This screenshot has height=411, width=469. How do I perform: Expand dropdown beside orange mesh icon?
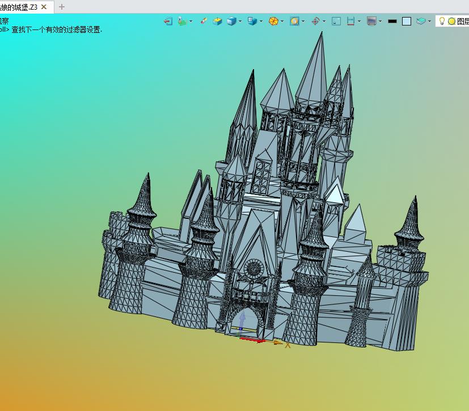tap(282, 21)
